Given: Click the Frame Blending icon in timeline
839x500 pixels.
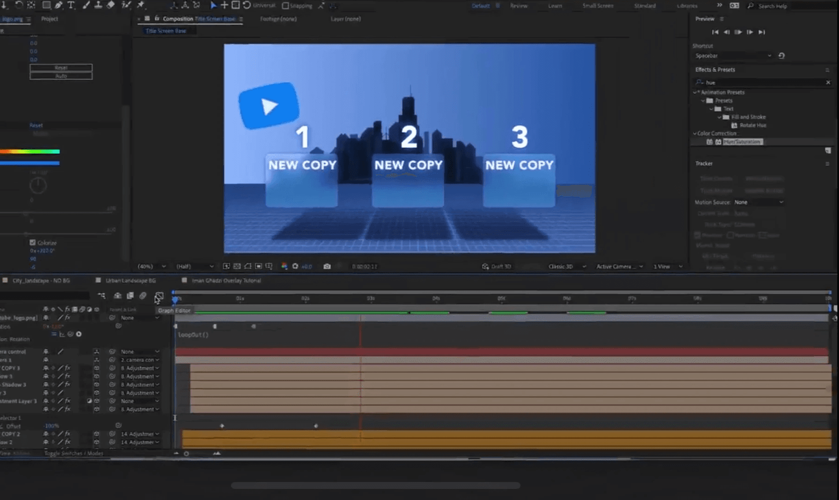Looking at the screenshot, I should coord(130,296).
